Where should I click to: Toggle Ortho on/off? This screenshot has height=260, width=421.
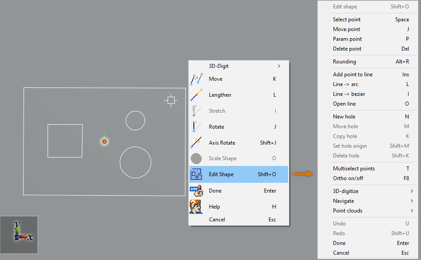click(x=348, y=178)
